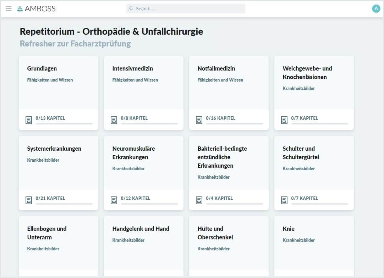Click Krankheitsbilder under Systemerkrankungen
Viewport: 384px width, 278px height.
click(43, 160)
